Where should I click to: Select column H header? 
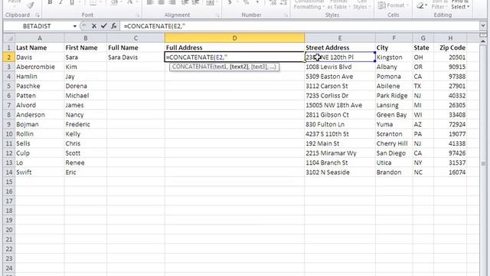pyautogui.click(x=450, y=38)
